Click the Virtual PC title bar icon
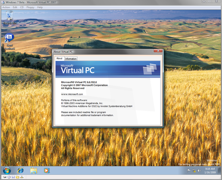The width and height of the screenshot is (222, 180). coord(3,2)
